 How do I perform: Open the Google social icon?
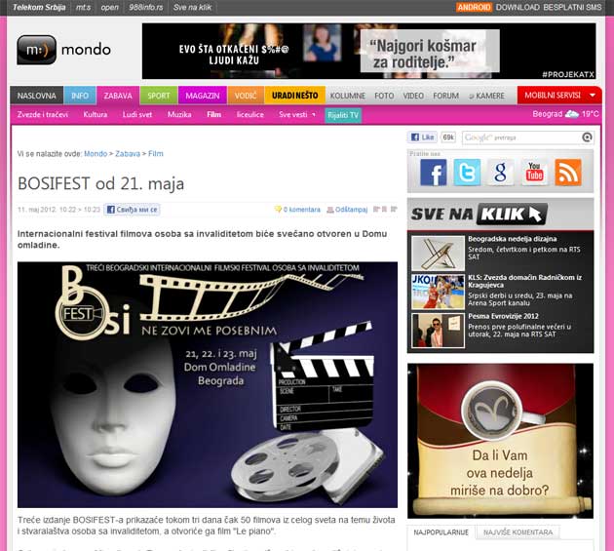500,173
